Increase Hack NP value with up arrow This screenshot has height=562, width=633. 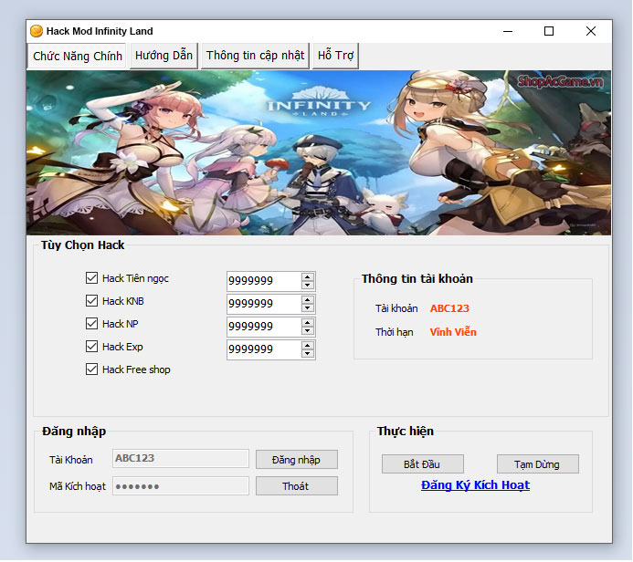[308, 323]
